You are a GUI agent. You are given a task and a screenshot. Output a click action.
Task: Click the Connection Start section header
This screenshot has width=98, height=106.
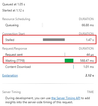(x=13, y=34)
